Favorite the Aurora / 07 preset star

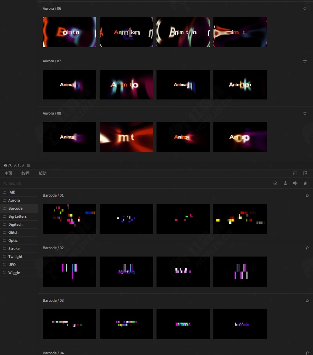(305, 61)
